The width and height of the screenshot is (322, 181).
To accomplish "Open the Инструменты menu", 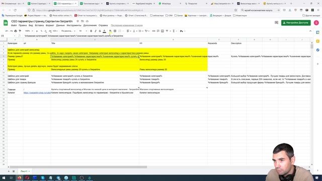I will (x=74, y=26).
